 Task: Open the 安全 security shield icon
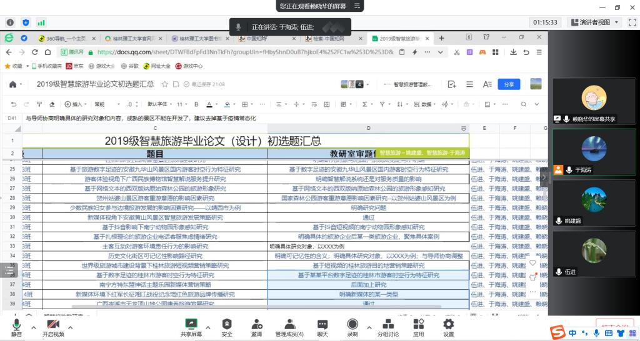pyautogui.click(x=227, y=325)
